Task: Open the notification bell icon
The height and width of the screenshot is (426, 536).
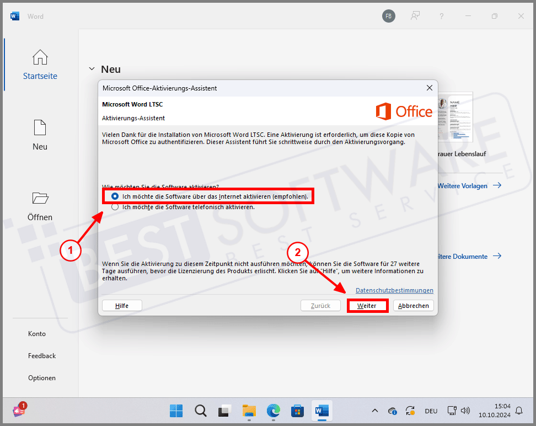Action: tap(519, 411)
